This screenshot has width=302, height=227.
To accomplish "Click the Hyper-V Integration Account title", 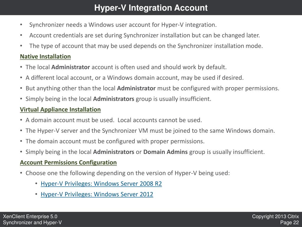I will coord(151,8).
